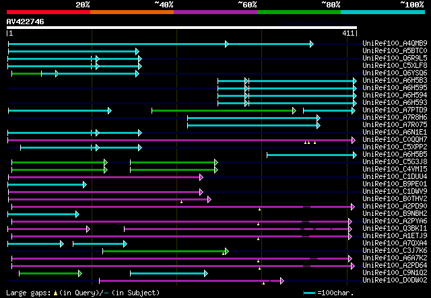The image size is (431, 298).
Task: Select the UniRef100_A7R075 label
Action: click(x=395, y=125)
